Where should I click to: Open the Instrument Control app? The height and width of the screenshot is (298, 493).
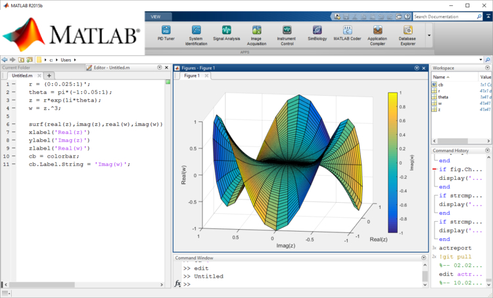point(287,33)
